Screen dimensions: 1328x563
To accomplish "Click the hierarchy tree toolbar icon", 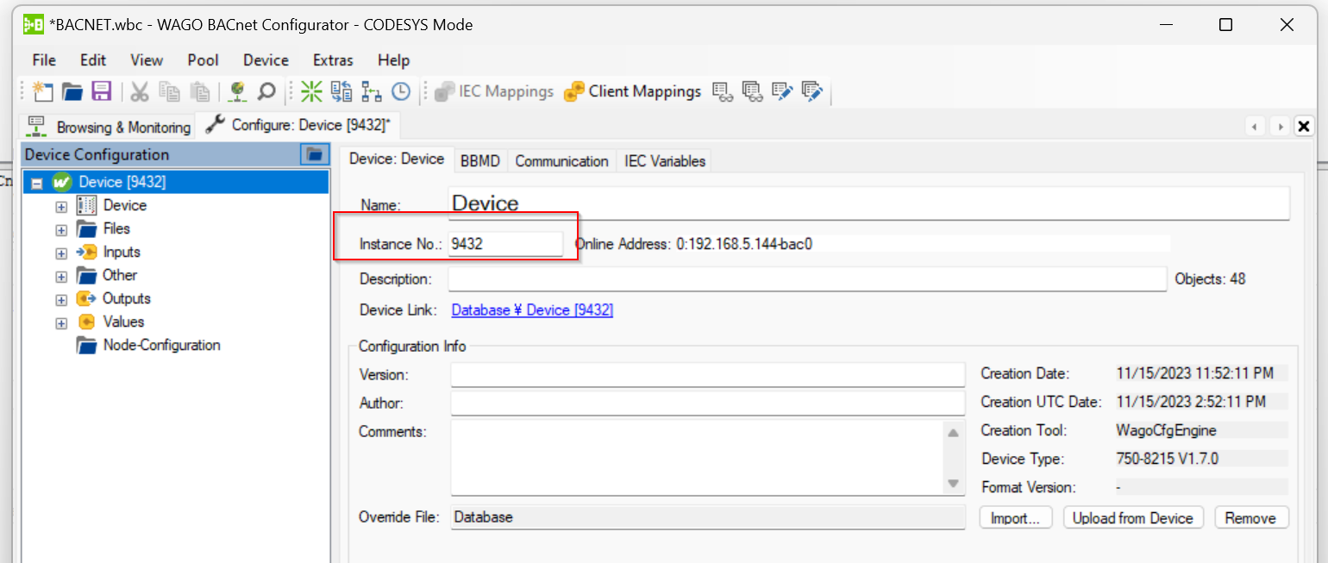I will pos(372,91).
